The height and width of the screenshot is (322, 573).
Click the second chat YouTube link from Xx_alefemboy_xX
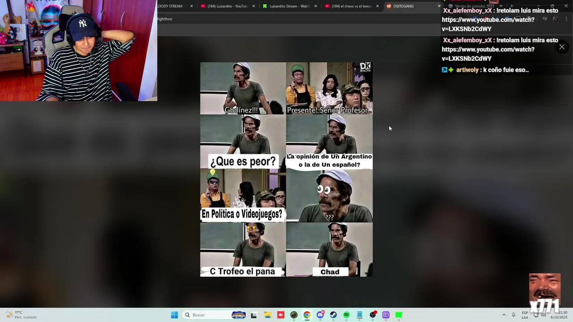click(x=488, y=54)
